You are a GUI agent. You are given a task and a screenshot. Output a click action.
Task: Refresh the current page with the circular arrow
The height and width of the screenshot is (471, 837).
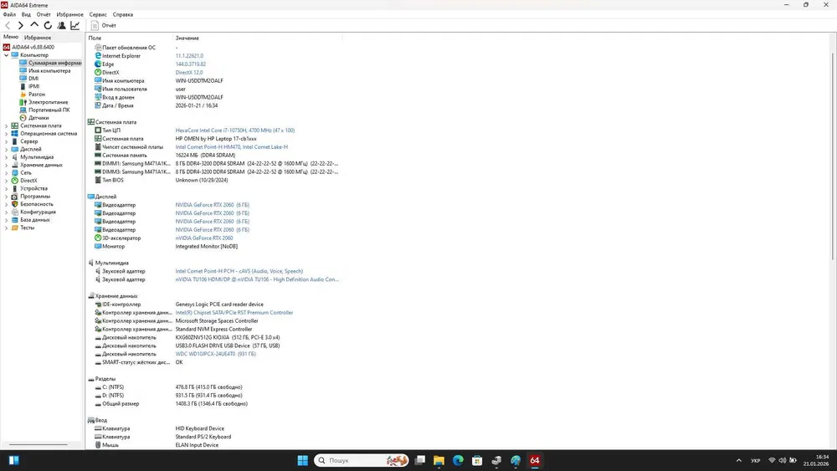(48, 25)
